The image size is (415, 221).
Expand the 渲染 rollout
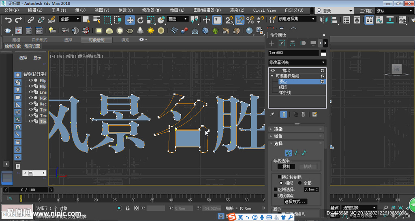(278, 129)
